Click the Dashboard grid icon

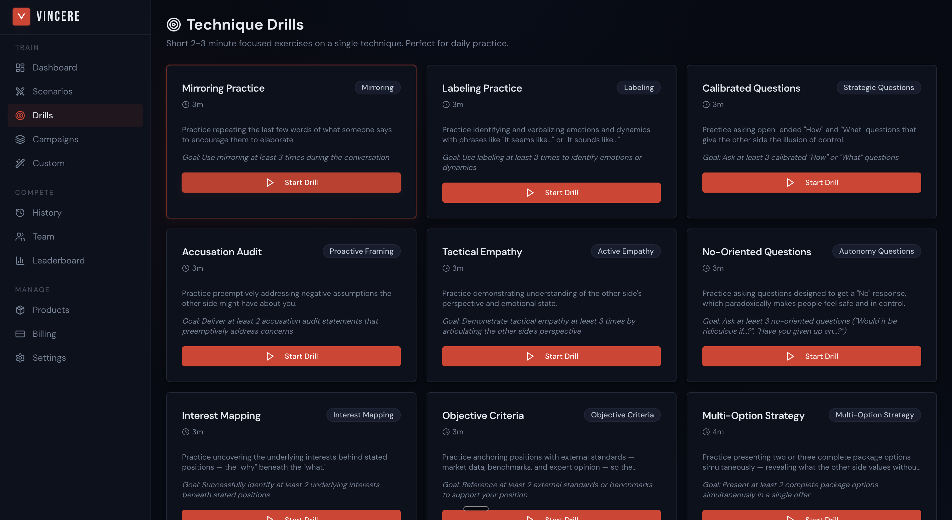coord(20,68)
